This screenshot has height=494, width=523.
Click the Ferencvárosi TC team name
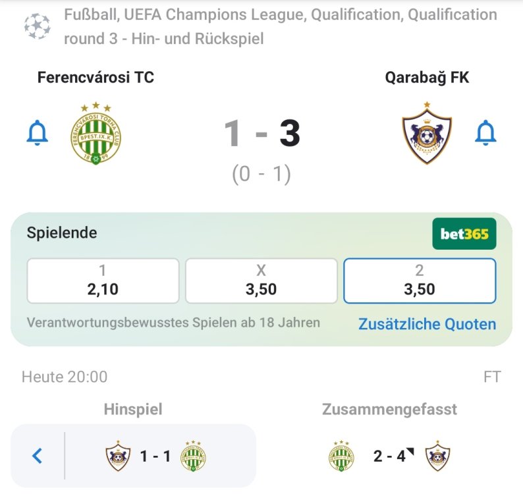(x=96, y=77)
